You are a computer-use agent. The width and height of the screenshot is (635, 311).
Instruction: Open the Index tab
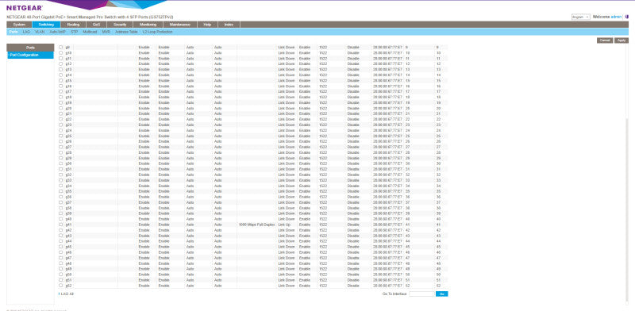(x=229, y=25)
